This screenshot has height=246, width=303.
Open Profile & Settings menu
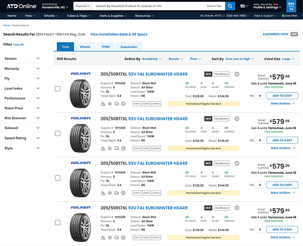[x=268, y=7]
